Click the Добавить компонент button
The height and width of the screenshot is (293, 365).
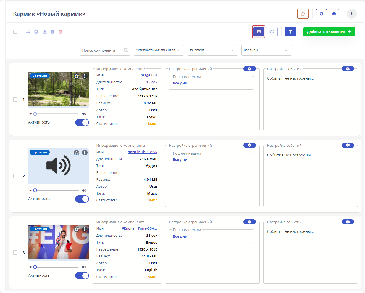click(x=329, y=32)
